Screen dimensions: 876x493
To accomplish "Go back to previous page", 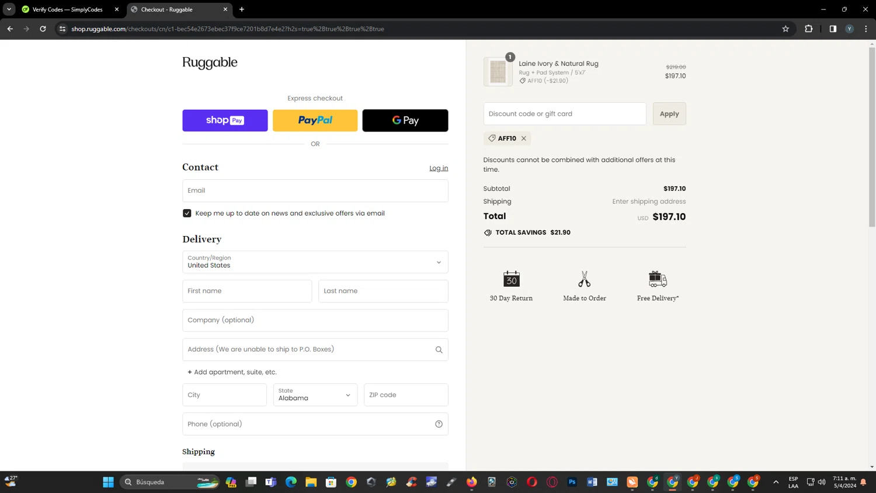I will [10, 29].
